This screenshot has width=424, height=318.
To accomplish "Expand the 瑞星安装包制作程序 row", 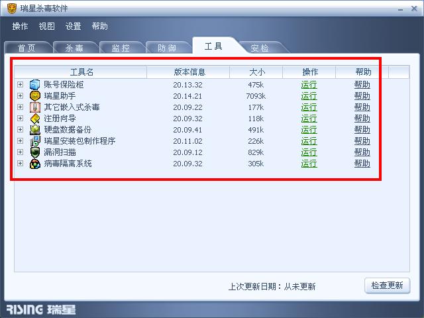I will tap(20, 141).
